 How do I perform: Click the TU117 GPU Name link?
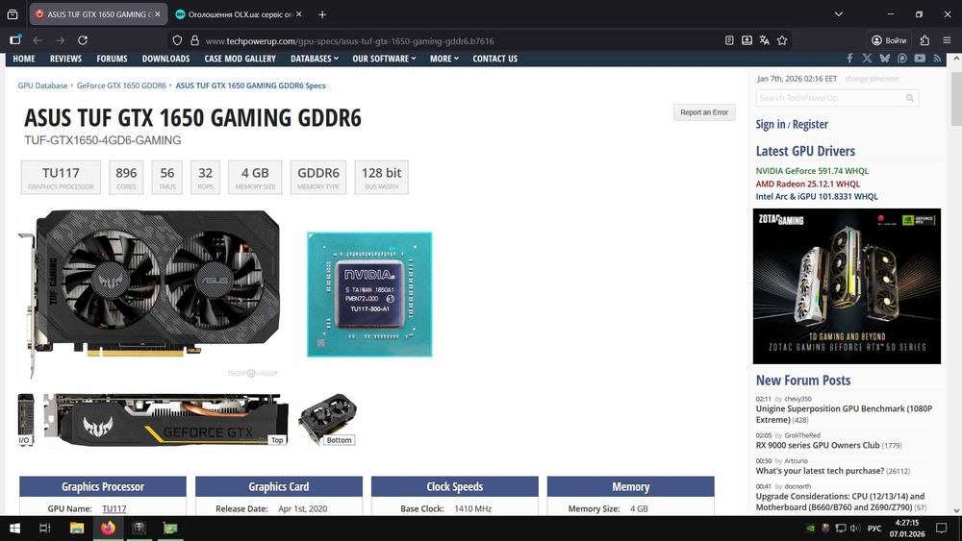tap(114, 508)
